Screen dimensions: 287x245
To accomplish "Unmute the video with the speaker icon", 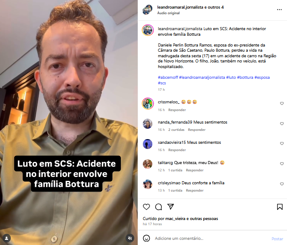I will [130, 238].
